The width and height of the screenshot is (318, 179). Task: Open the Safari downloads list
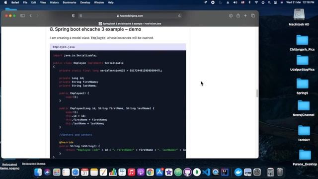click(x=231, y=15)
